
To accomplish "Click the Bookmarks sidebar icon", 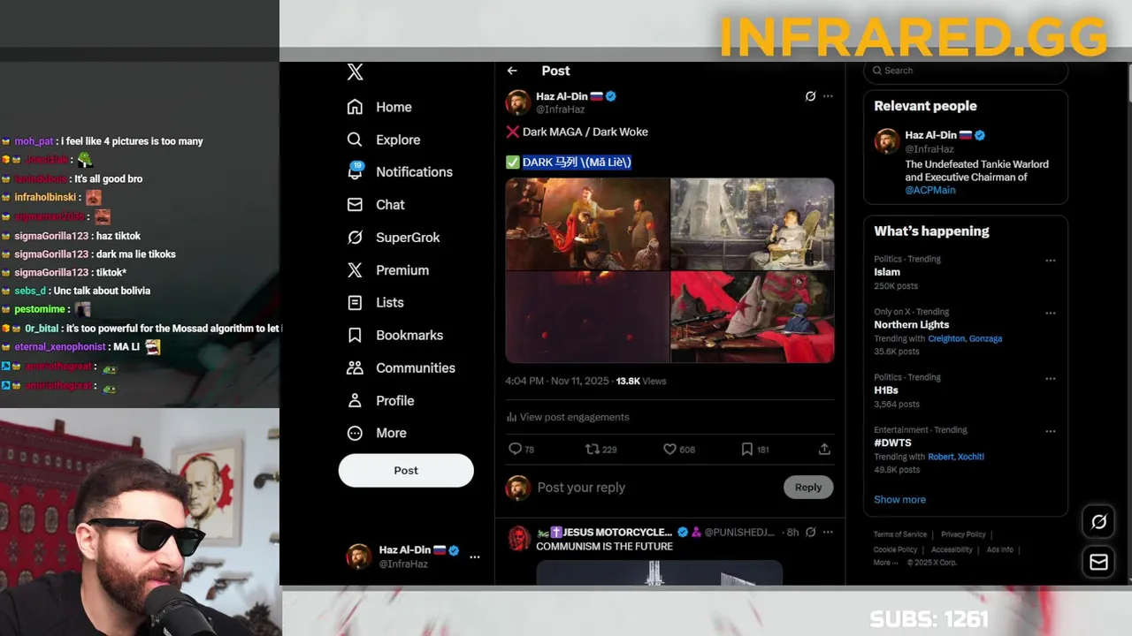I will [x=355, y=336].
